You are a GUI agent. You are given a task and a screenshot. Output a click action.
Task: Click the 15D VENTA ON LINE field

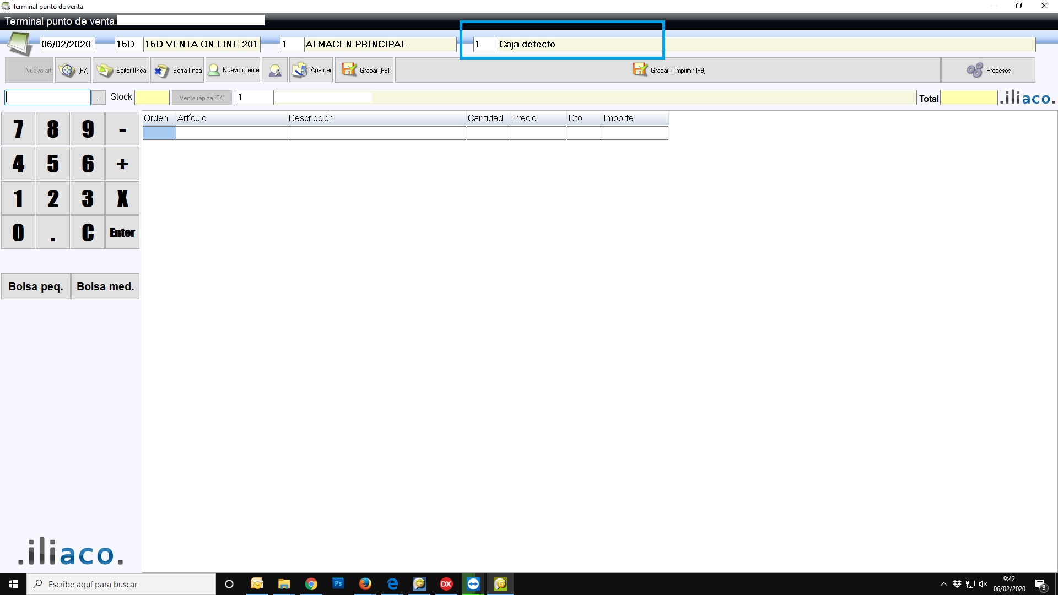(202, 44)
